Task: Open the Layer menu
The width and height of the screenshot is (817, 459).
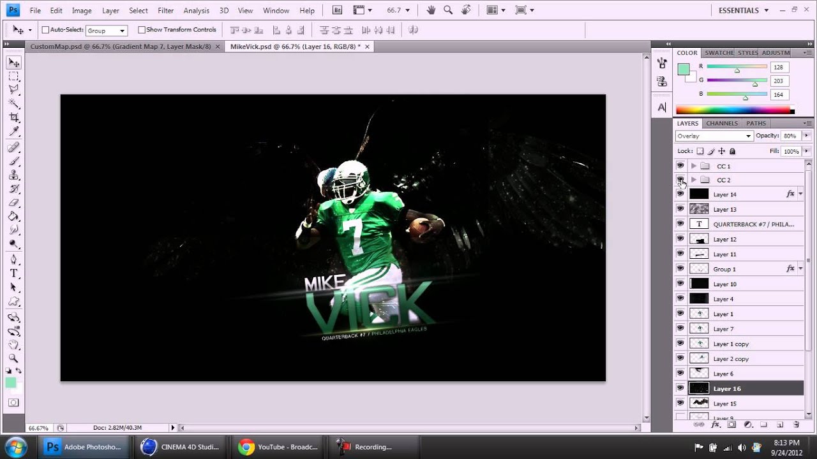Action: point(110,10)
